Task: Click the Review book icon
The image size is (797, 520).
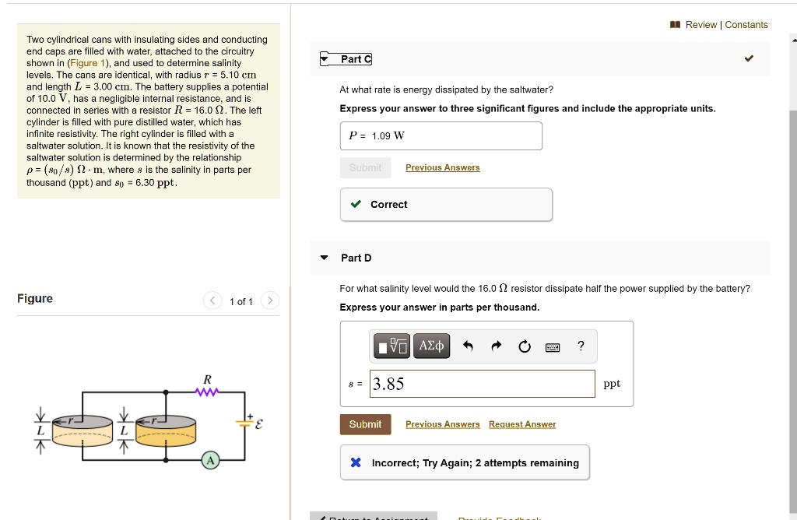Action: [675, 25]
